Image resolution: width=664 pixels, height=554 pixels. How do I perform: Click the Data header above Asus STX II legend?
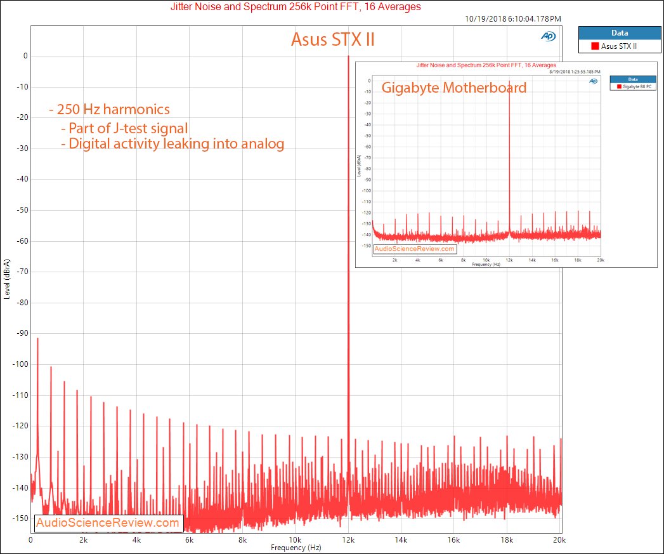click(x=620, y=33)
